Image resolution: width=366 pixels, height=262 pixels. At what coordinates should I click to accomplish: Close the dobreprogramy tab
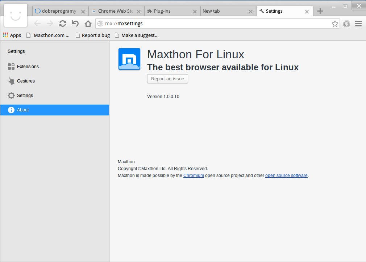pyautogui.click(x=83, y=12)
